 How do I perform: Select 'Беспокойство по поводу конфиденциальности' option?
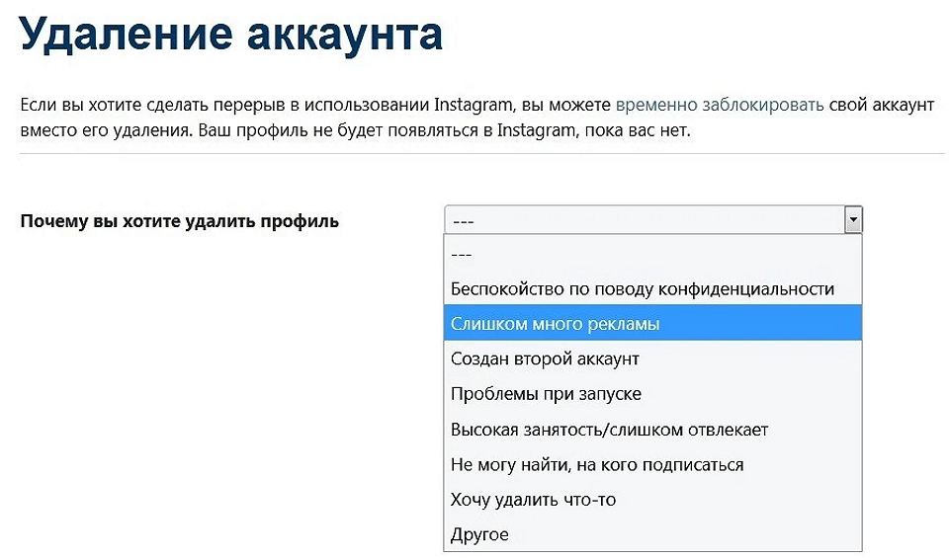point(652,289)
